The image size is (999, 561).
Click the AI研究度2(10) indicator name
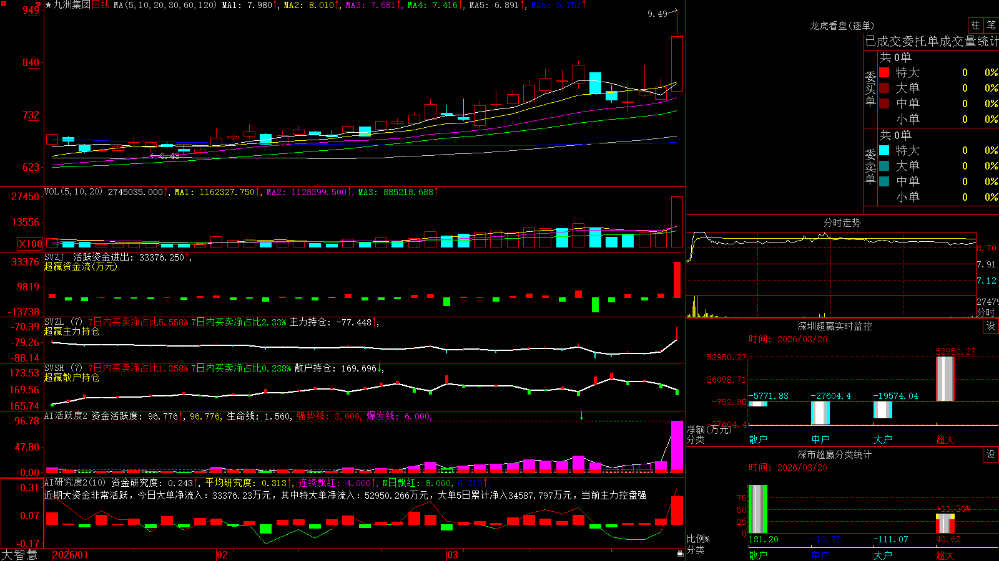click(x=75, y=482)
